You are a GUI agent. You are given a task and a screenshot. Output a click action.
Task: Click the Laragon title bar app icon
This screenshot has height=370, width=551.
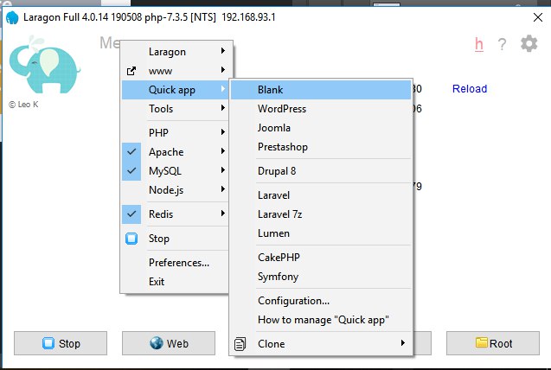pos(12,17)
